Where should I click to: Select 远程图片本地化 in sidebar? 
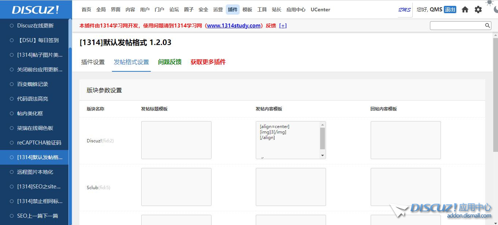pos(35,172)
